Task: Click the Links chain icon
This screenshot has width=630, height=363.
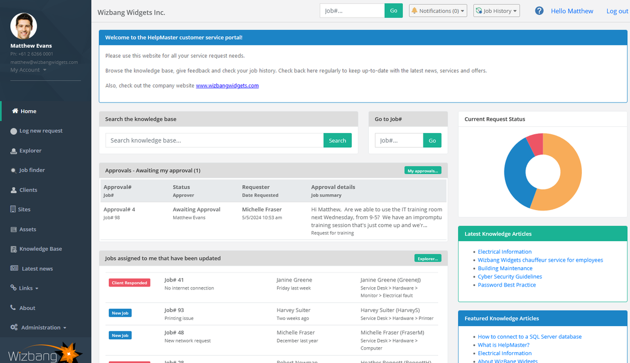Action: tap(14, 288)
